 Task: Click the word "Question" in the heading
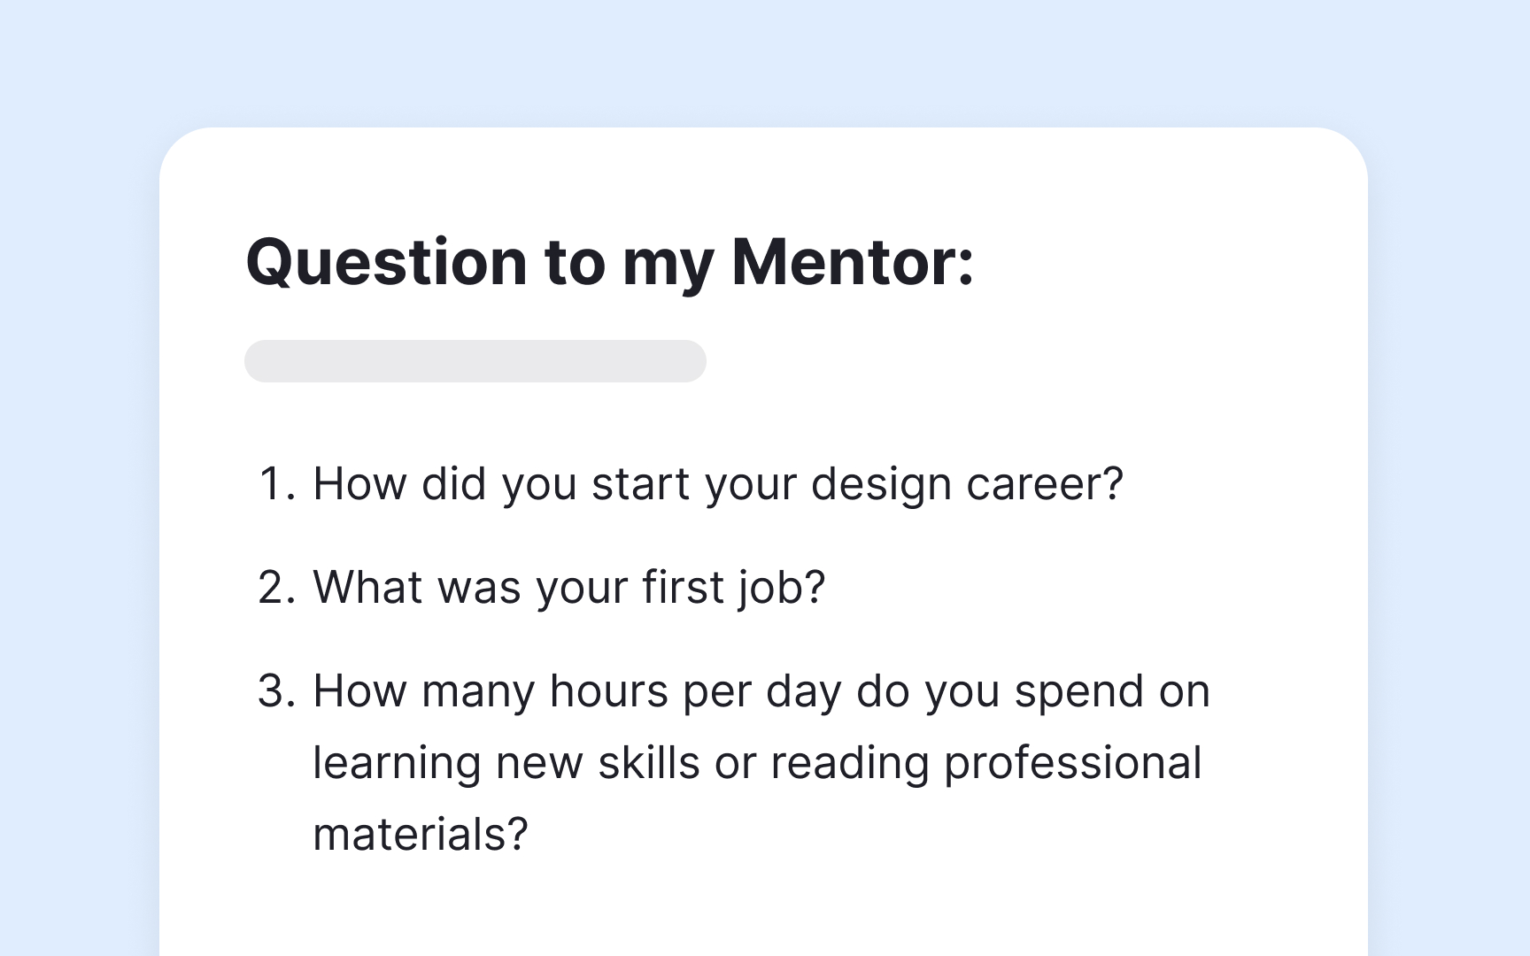(x=386, y=262)
